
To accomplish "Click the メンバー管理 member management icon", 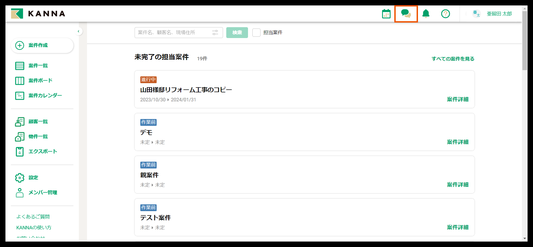I will [19, 192].
